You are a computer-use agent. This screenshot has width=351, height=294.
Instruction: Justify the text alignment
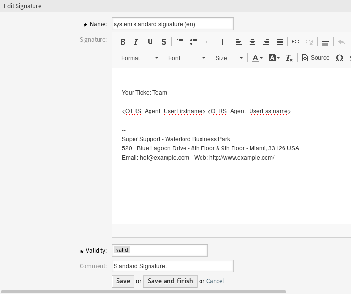[x=280, y=42]
